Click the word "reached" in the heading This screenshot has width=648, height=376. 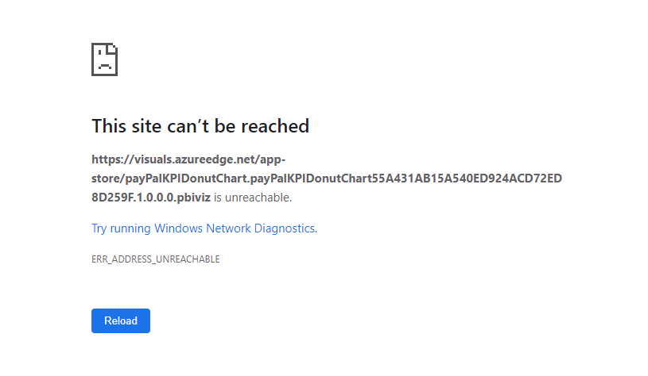[275, 126]
